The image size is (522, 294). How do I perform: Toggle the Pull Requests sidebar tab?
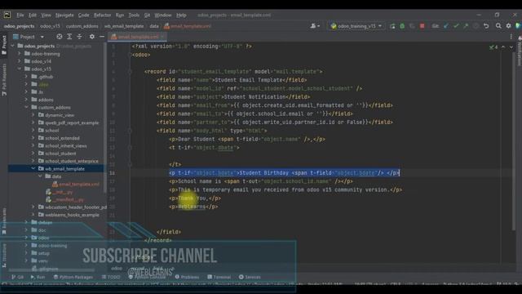[4, 80]
